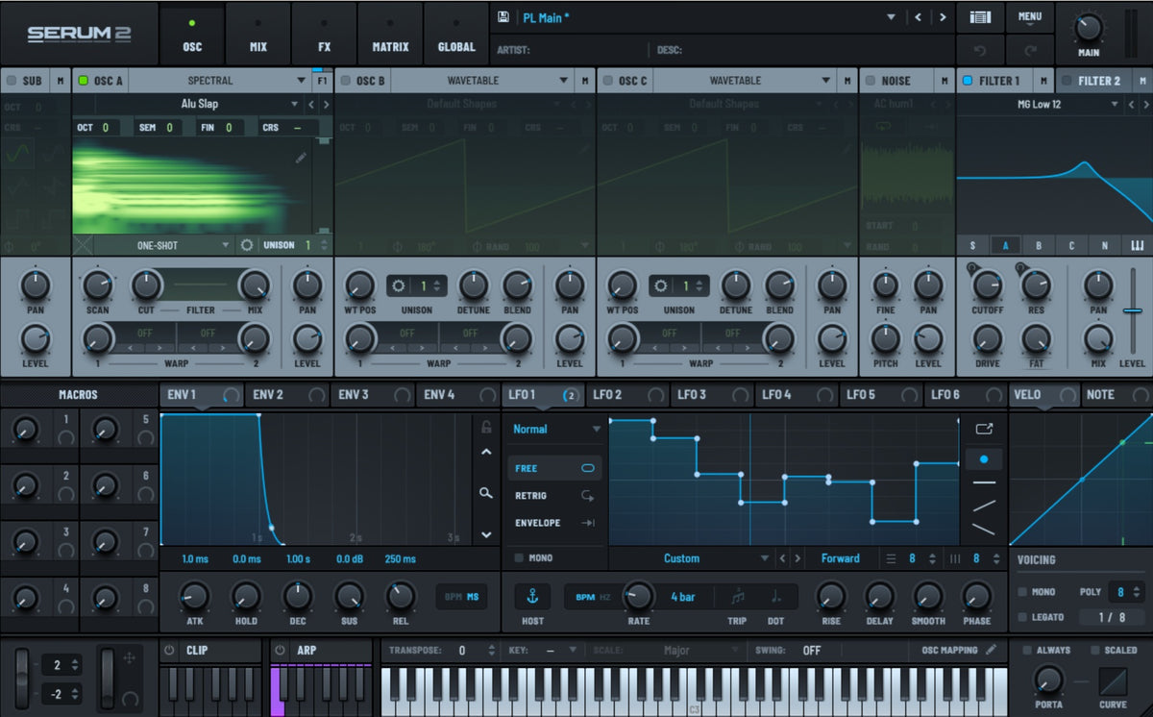The height and width of the screenshot is (717, 1153).
Task: Select the rising ramp LFO draw tool
Action: click(x=984, y=506)
